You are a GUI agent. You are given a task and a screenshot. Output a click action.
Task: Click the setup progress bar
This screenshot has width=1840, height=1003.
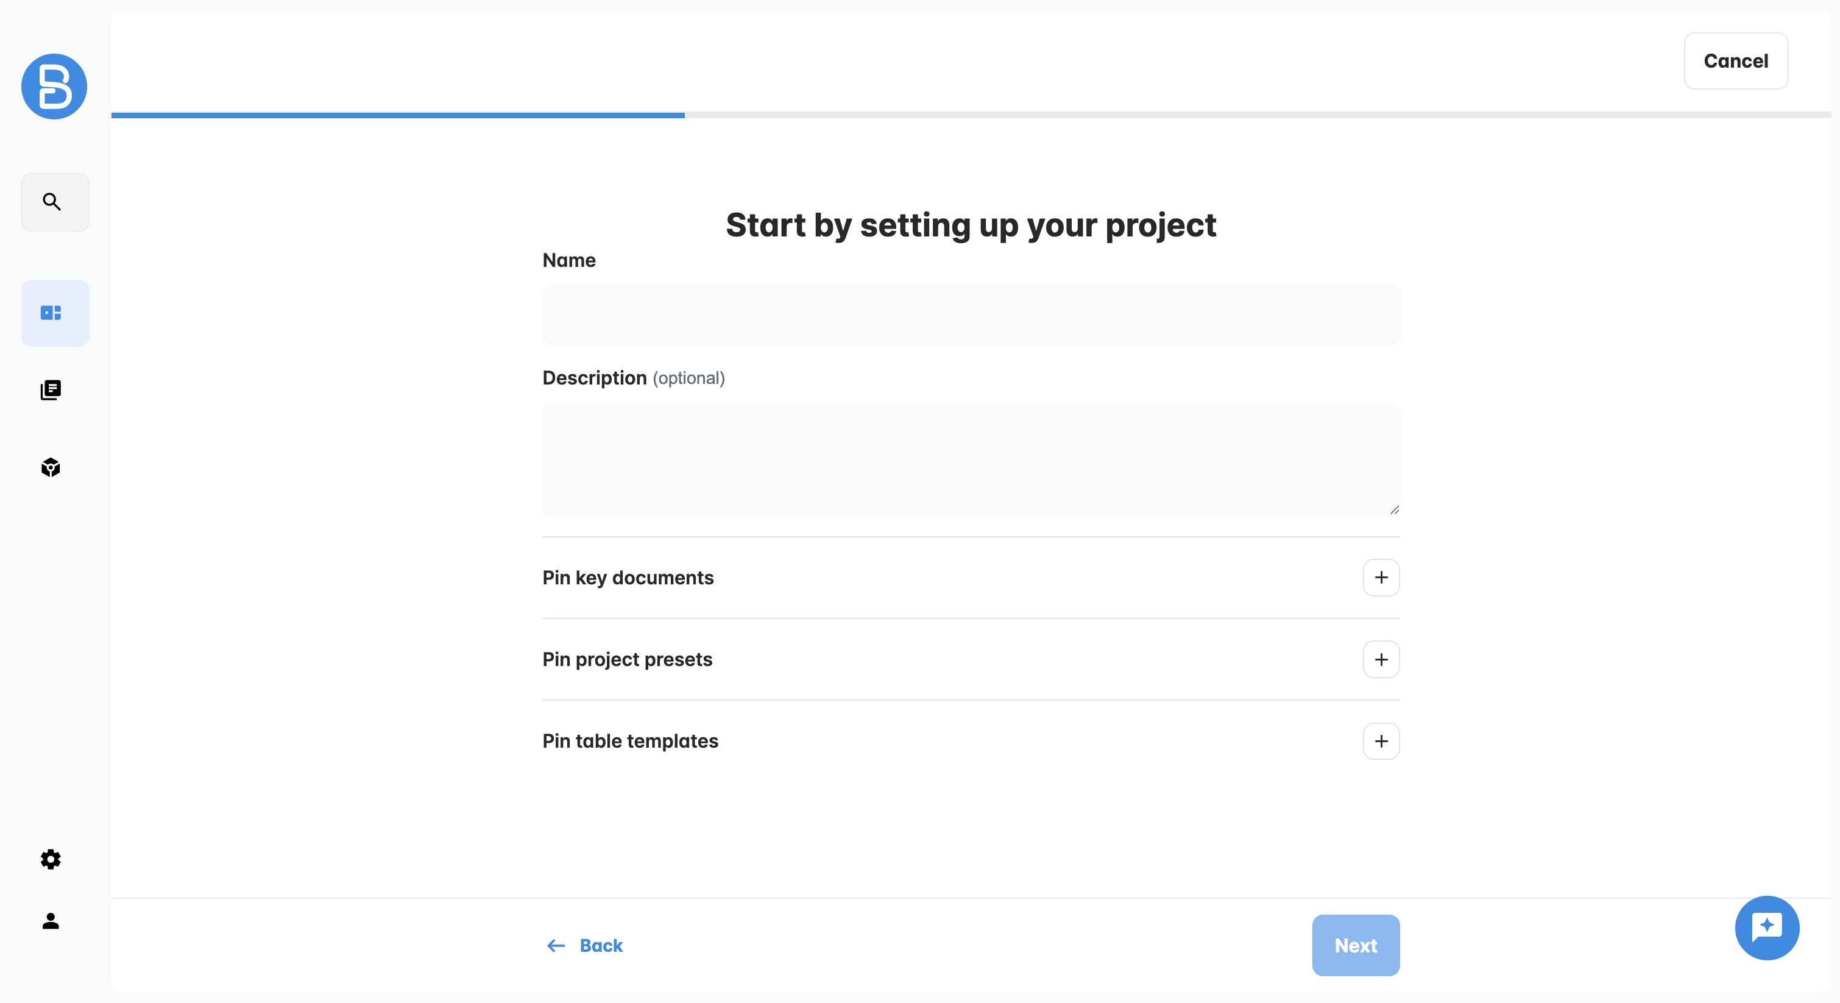pyautogui.click(x=971, y=115)
